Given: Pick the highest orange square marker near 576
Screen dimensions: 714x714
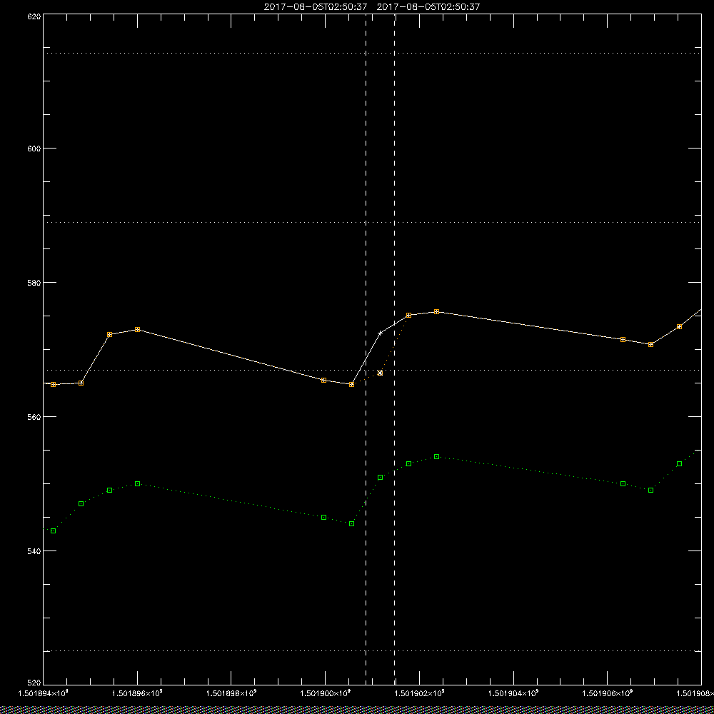Looking at the screenshot, I should 437,311.
